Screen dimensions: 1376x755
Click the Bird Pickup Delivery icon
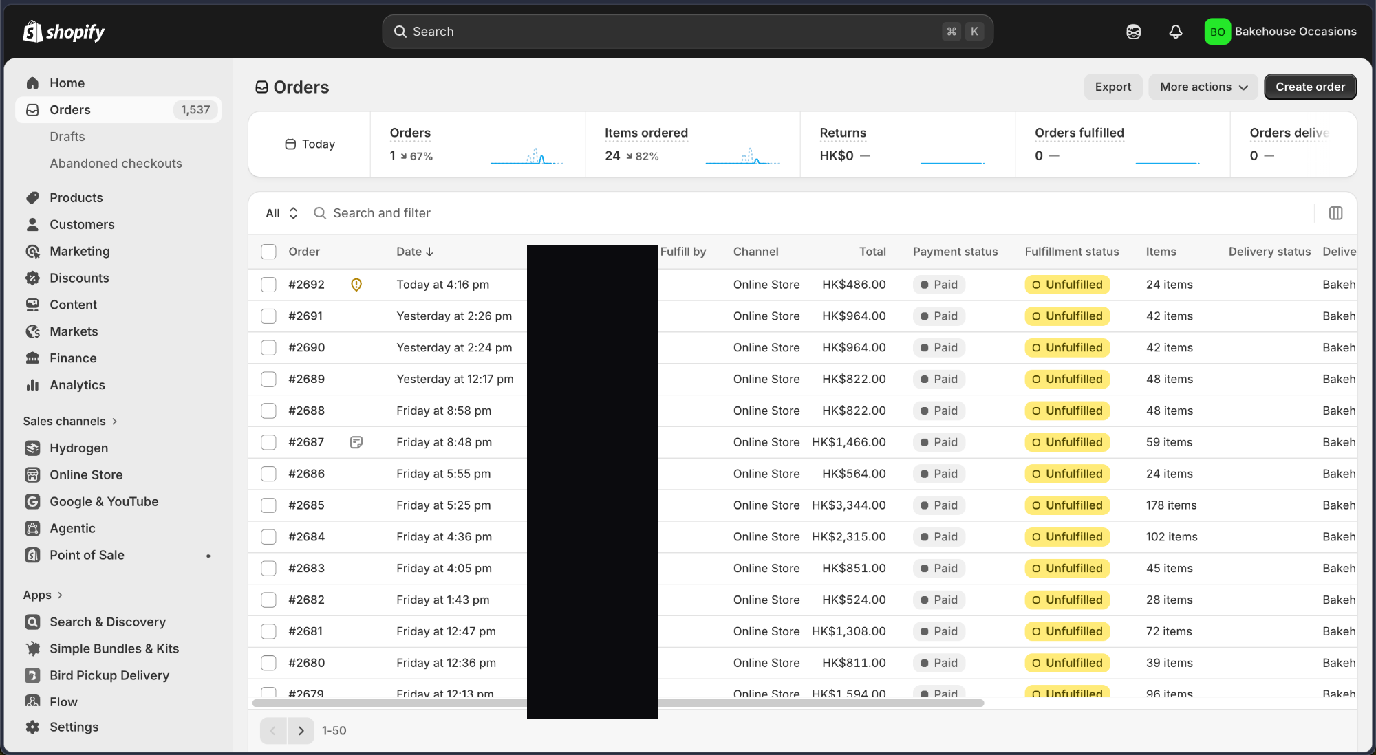[x=32, y=676]
